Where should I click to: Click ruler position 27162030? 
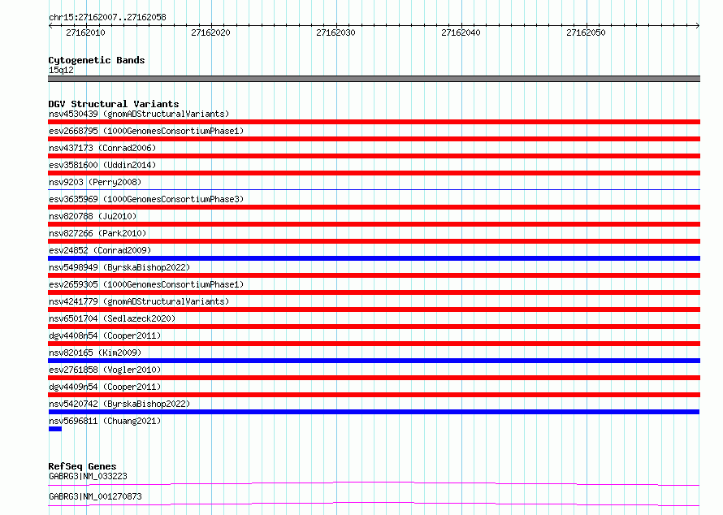point(336,32)
